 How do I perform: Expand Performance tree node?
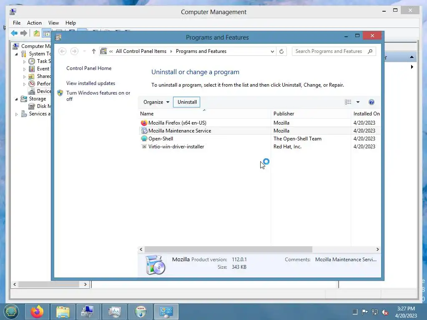(x=24, y=84)
